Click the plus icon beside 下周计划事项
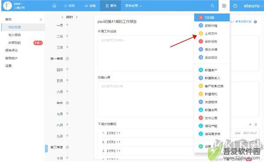The width and height of the screenshot is (264, 162). pos(250,125)
